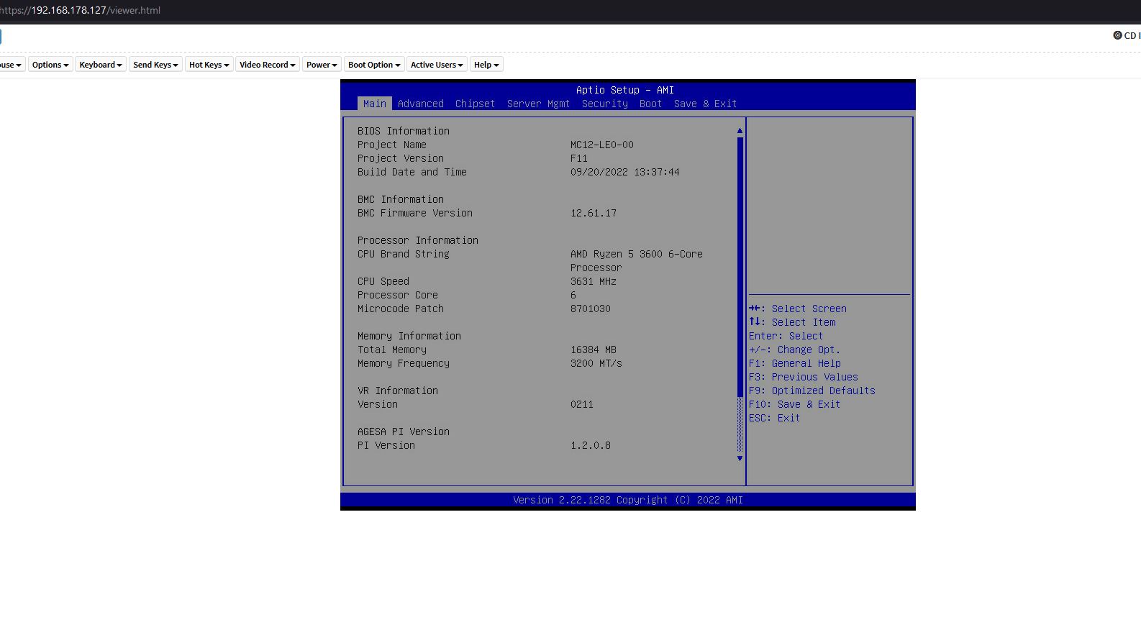This screenshot has height=630, width=1141.
Task: Click the 09/20/2022 13:37:44 build date value
Action: point(625,172)
